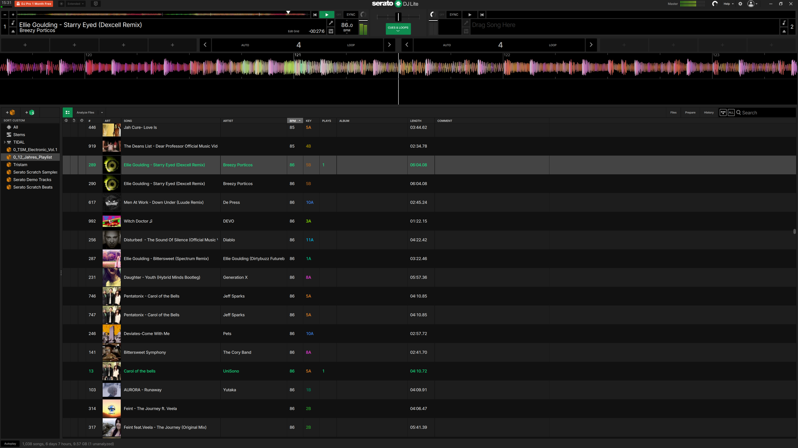Click the magnifying glass search icon
This screenshot has width=798, height=448.
point(739,112)
